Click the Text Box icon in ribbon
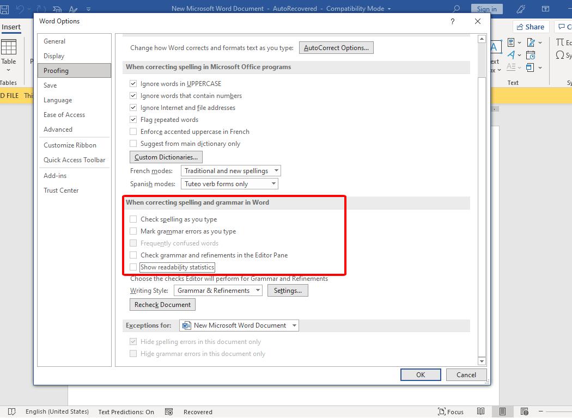Screen dimensions: 572x418 [495, 47]
